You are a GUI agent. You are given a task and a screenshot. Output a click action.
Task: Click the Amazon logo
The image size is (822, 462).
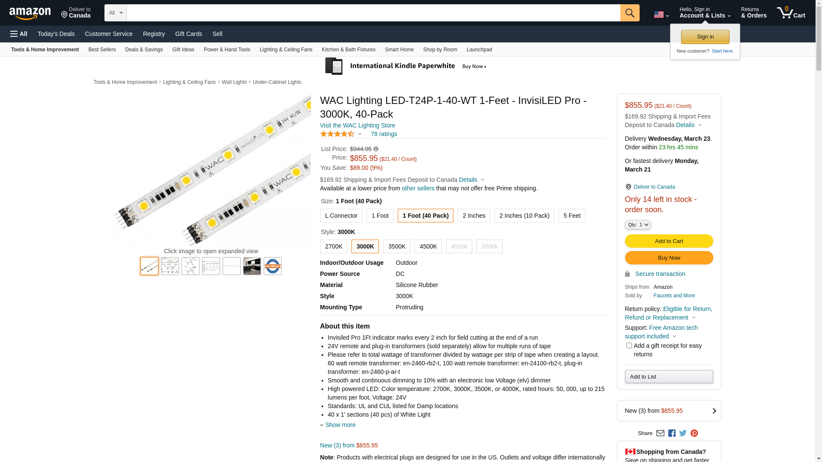click(x=30, y=14)
